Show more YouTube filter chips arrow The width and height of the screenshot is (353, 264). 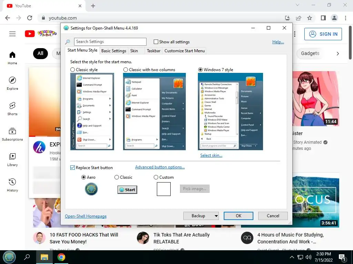pyautogui.click(x=337, y=53)
